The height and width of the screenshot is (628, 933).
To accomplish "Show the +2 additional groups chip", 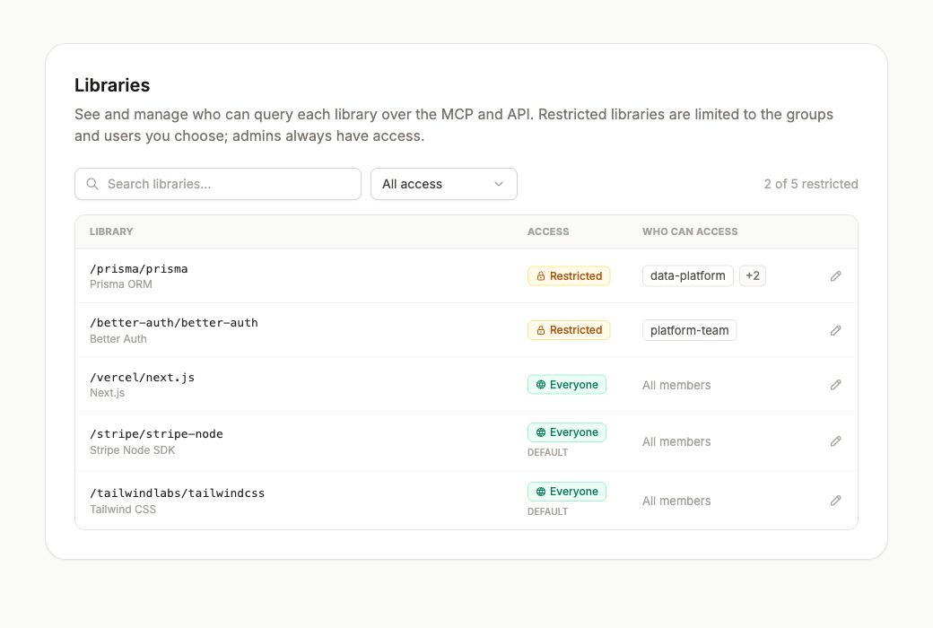I will 753,276.
